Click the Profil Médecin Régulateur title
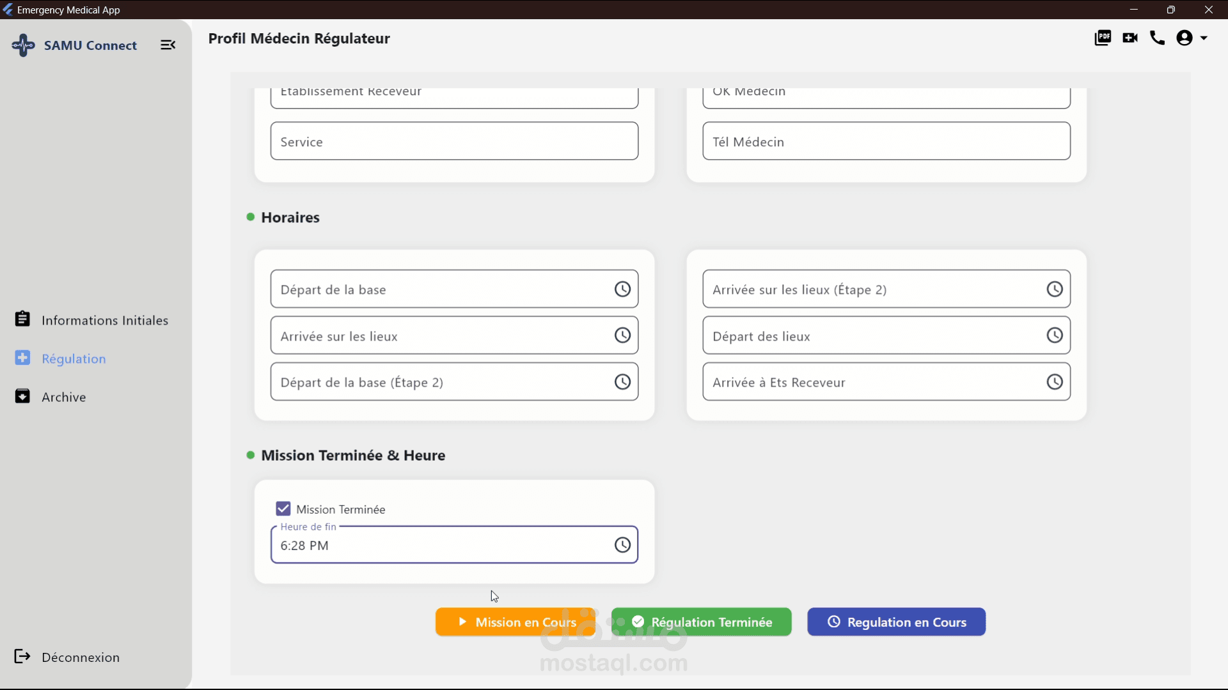The height and width of the screenshot is (690, 1228). [x=299, y=38]
